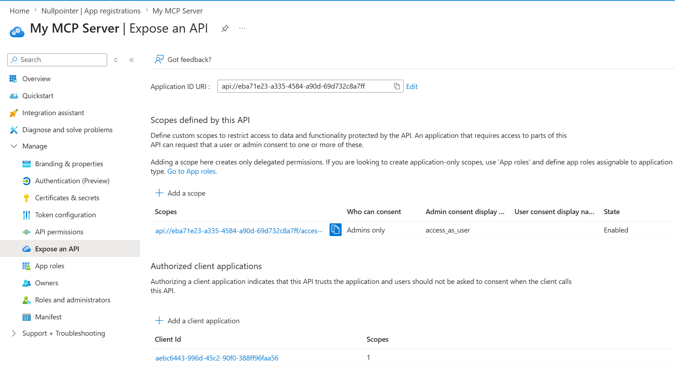Click the Enabled state cell
Screen dimensions: 675x369
point(616,230)
